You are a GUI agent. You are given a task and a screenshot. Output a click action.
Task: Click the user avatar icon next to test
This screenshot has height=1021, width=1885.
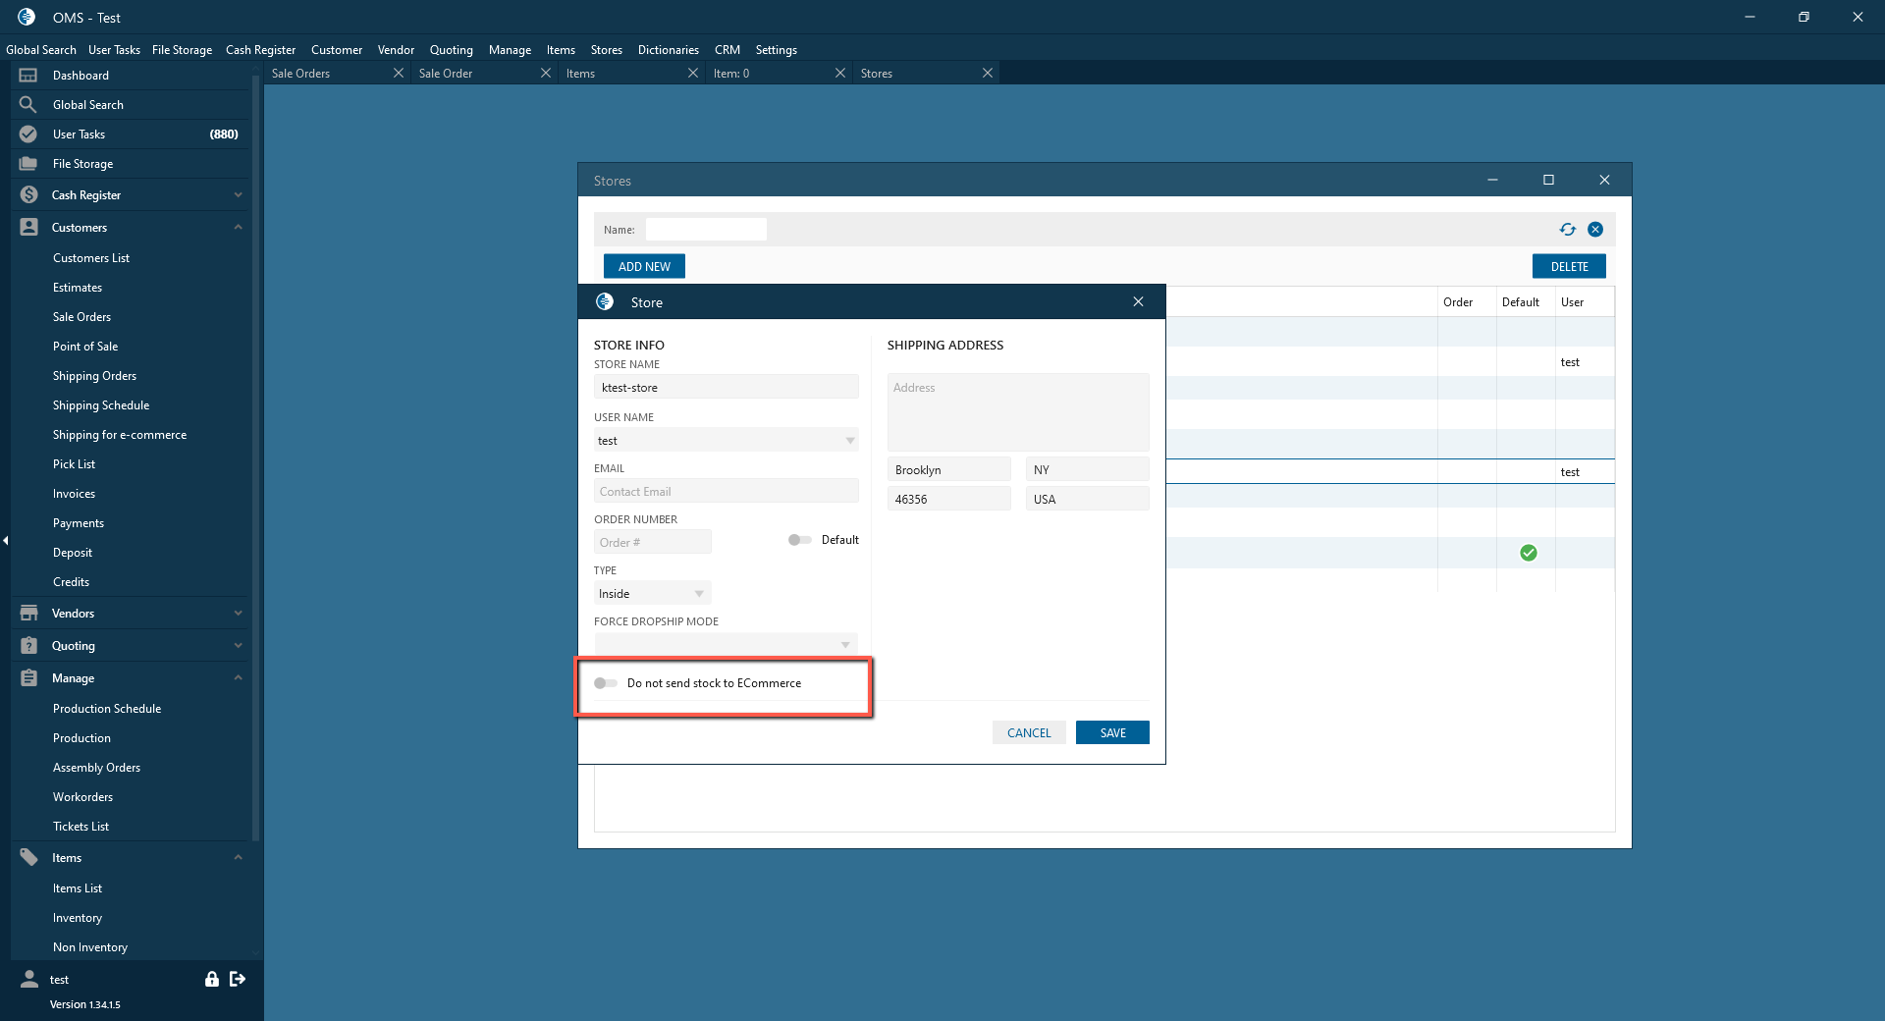[29, 979]
